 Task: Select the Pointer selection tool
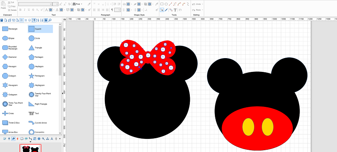coord(162,10)
